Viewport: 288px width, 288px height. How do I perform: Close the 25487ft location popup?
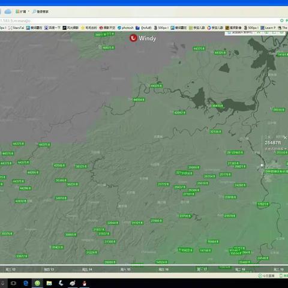[285, 137]
